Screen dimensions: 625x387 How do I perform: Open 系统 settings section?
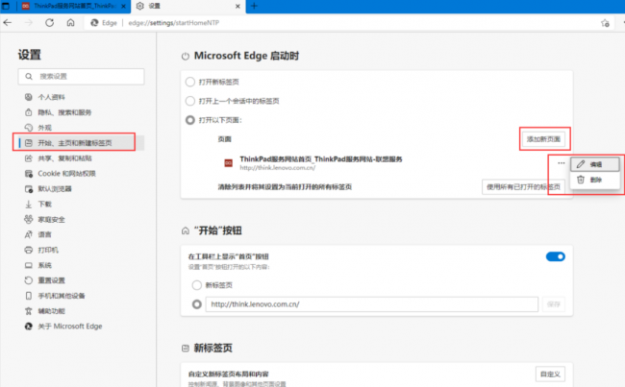coord(37,265)
